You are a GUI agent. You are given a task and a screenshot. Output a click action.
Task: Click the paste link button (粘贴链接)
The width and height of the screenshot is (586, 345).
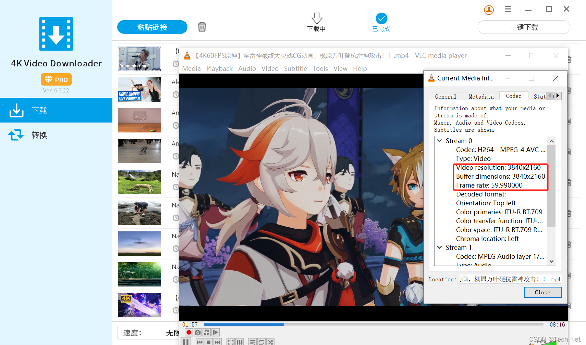[152, 27]
